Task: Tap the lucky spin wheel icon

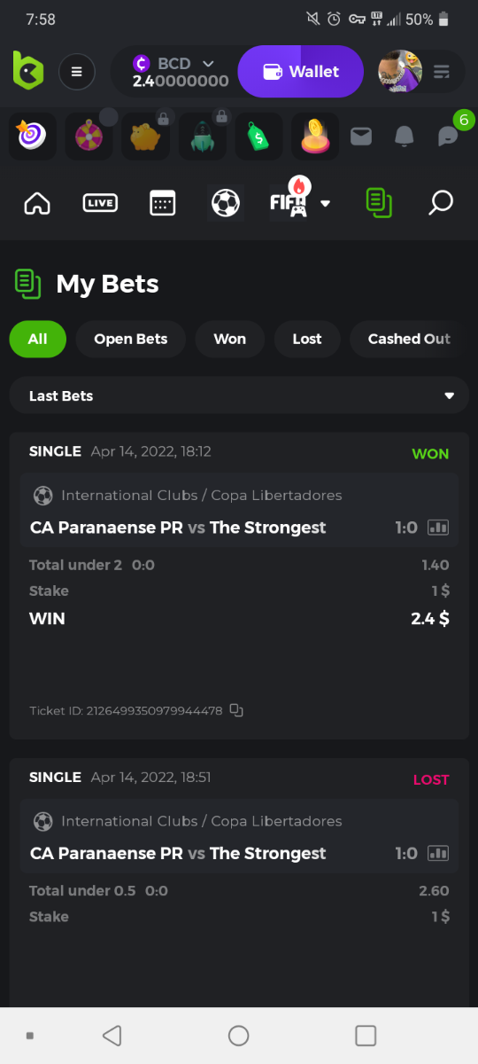Action: pos(89,137)
